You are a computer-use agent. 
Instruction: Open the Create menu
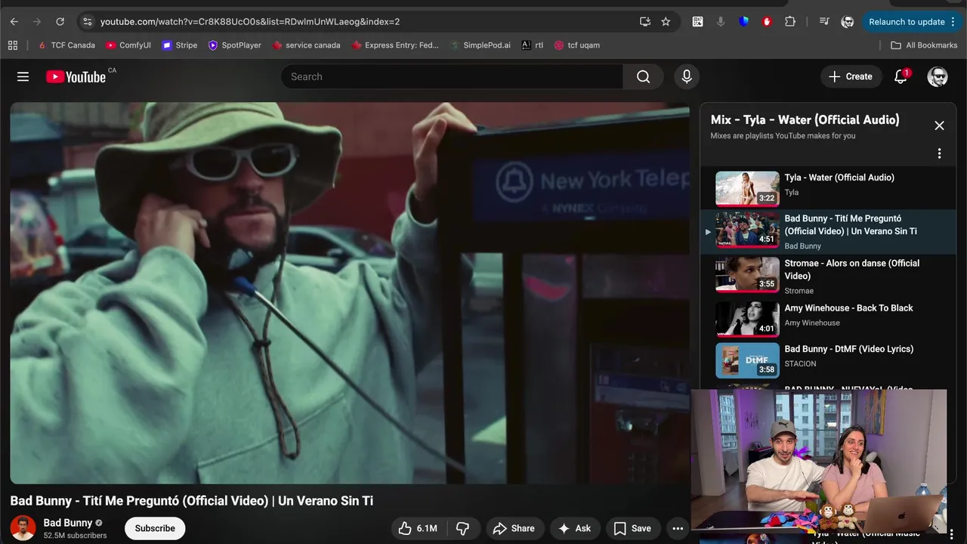click(x=851, y=76)
